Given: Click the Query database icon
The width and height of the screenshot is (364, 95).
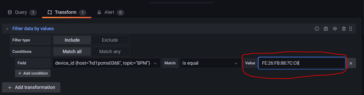Looking at the screenshot, I should click(10, 12).
